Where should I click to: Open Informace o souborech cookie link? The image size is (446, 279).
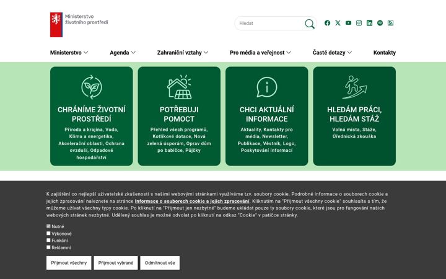tap(192, 201)
